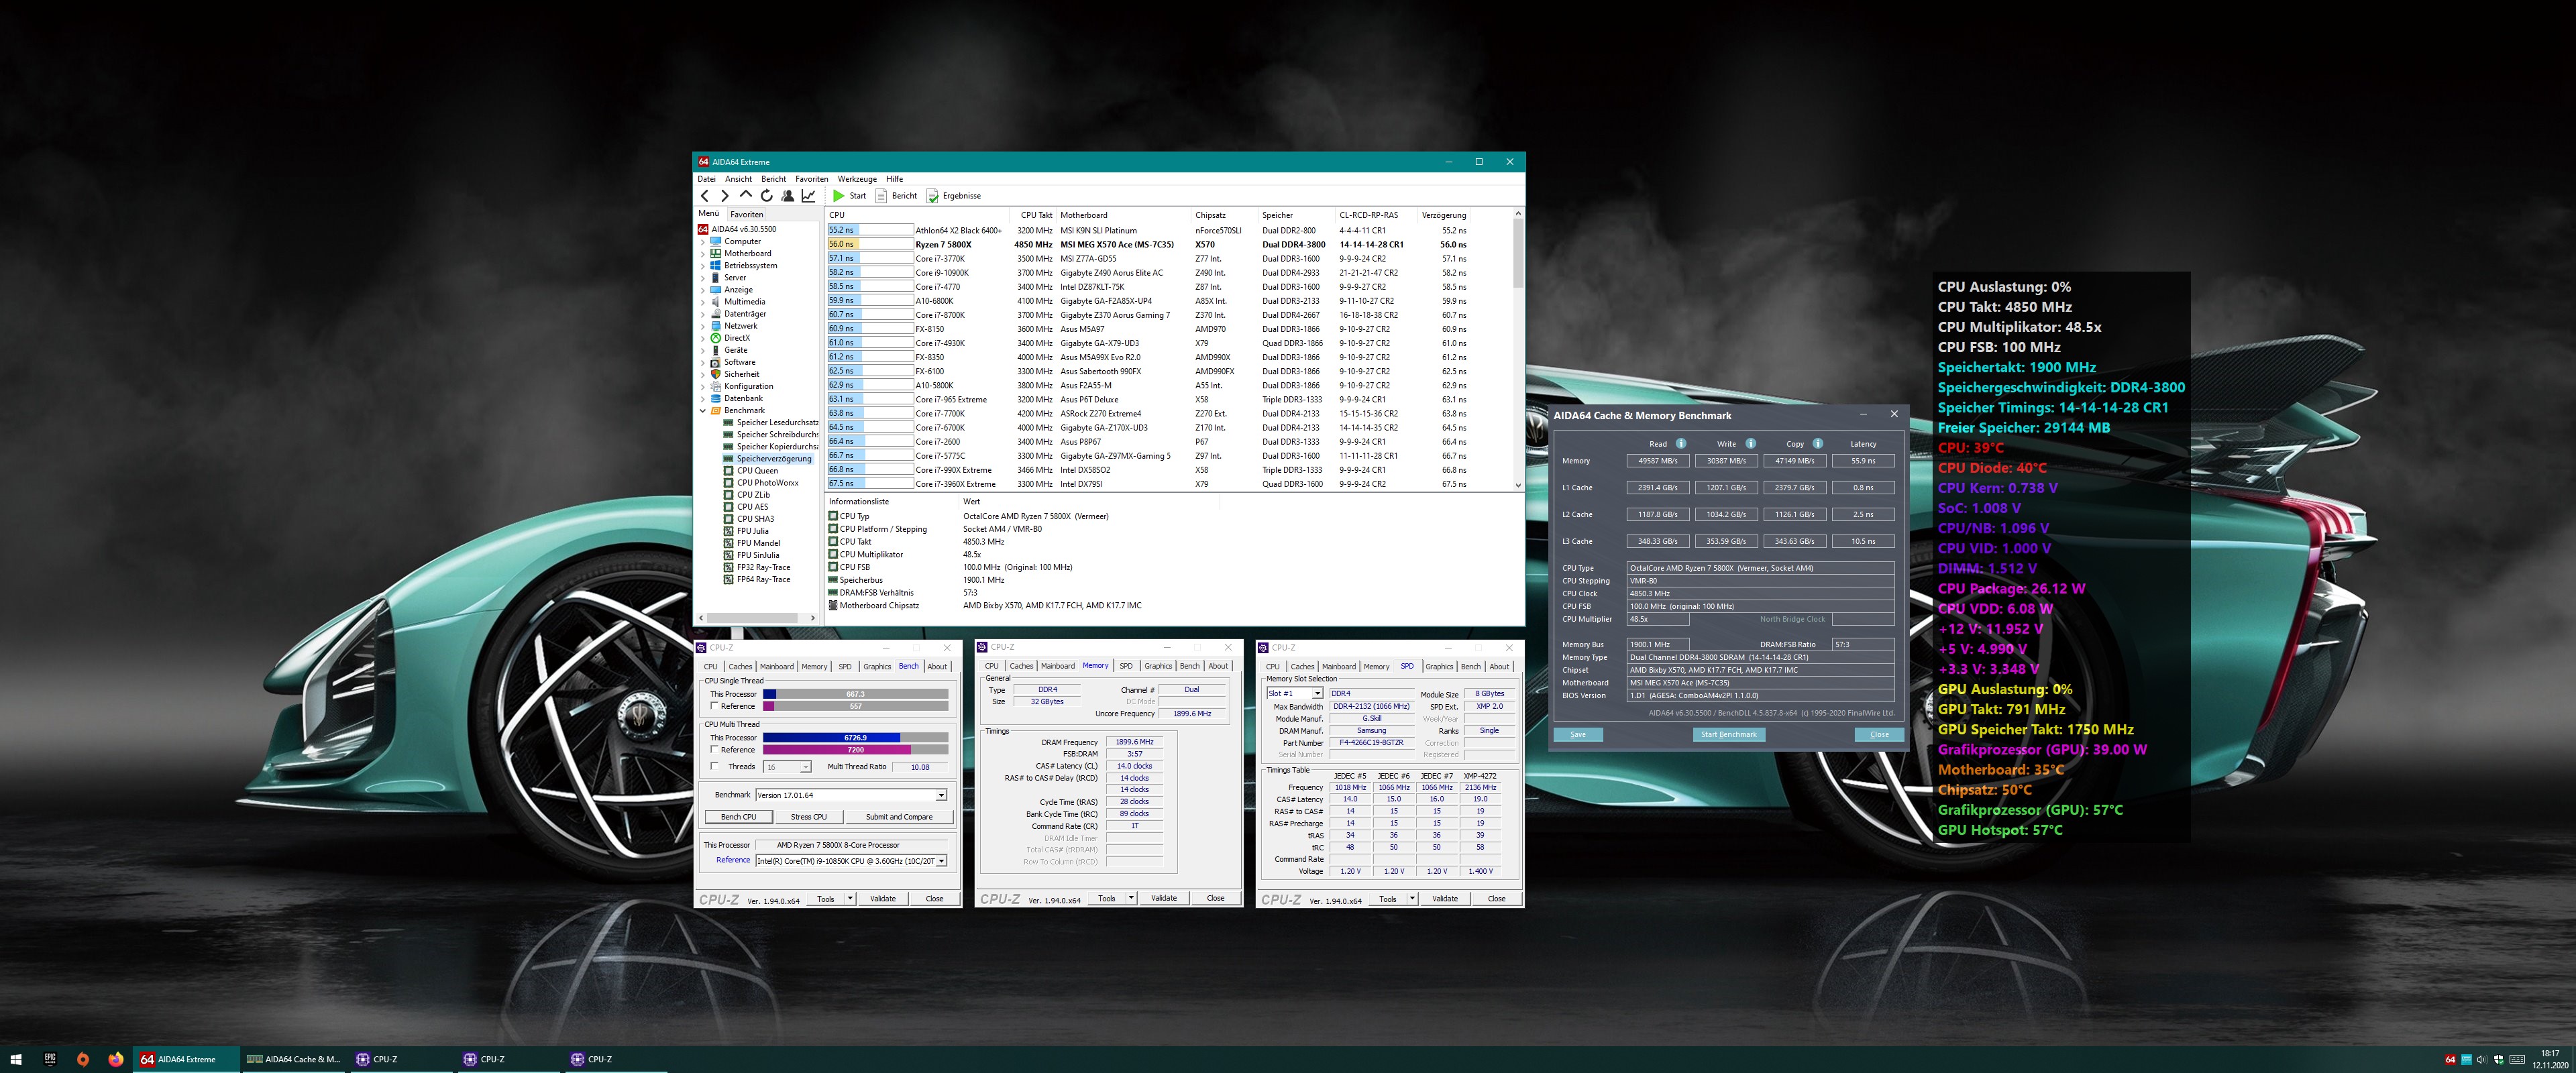2576x1073 pixels.
Task: Click AIDA64 tray icon in system tray
Action: (2450, 1060)
